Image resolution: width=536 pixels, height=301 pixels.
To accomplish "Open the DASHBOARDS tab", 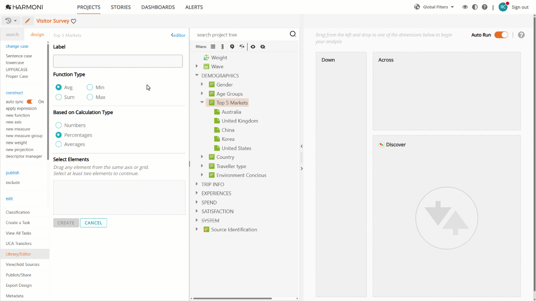I will coord(158,7).
